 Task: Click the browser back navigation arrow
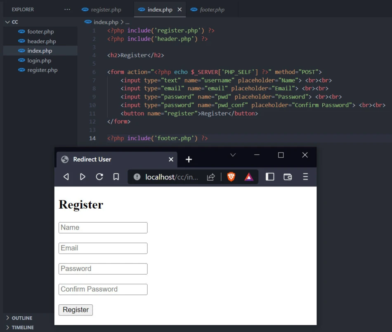click(x=66, y=177)
